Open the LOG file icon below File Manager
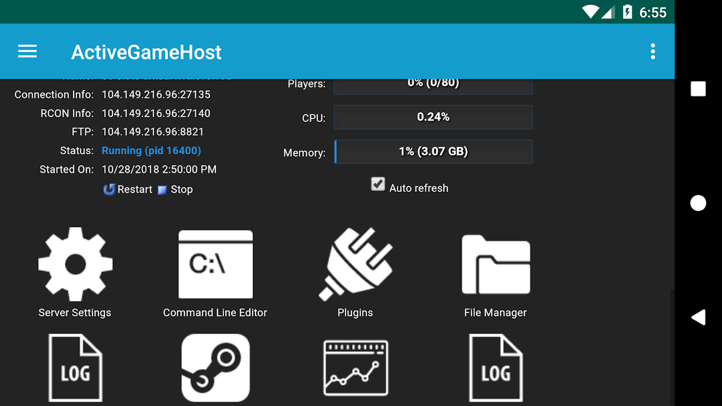This screenshot has height=406, width=722. (x=496, y=368)
